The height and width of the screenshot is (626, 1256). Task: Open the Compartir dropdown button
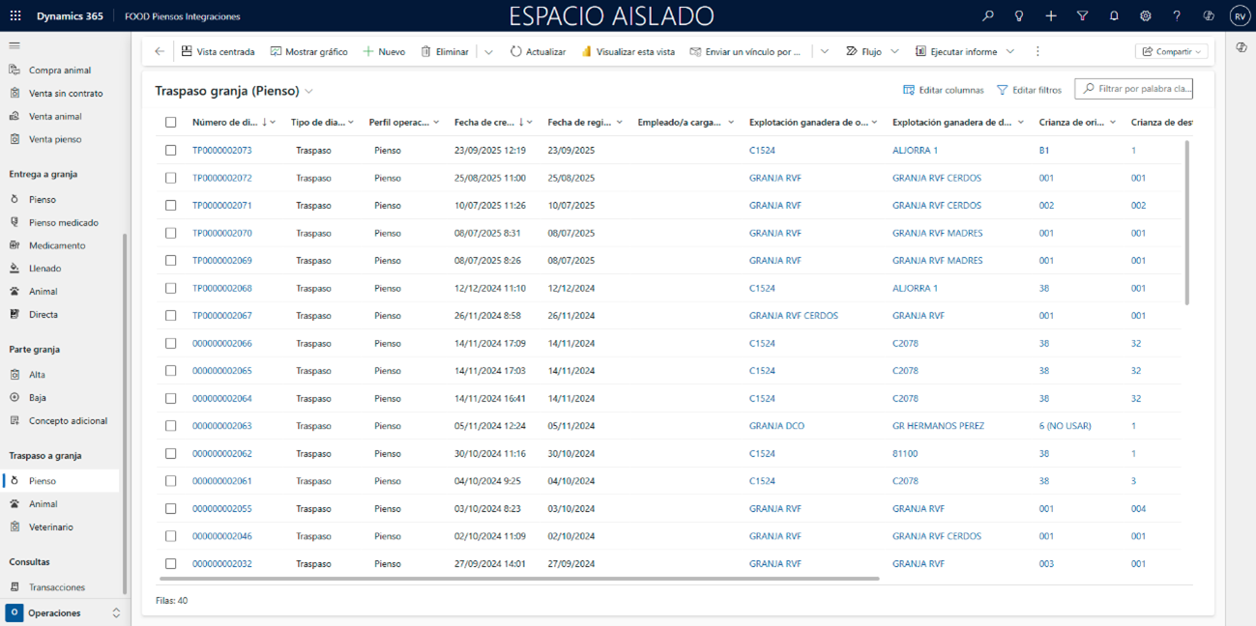pyautogui.click(x=1172, y=51)
